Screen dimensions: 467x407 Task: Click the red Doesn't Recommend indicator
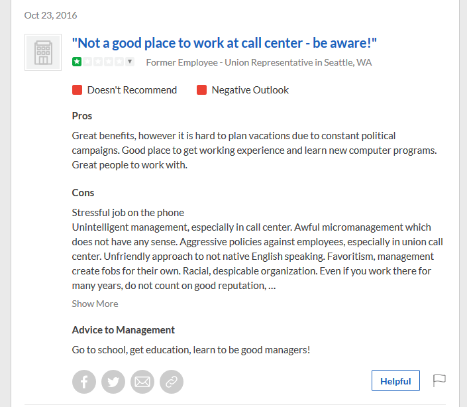(77, 89)
